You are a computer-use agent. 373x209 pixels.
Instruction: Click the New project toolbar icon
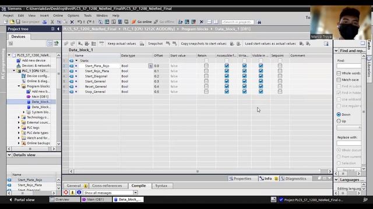(x=6, y=22)
